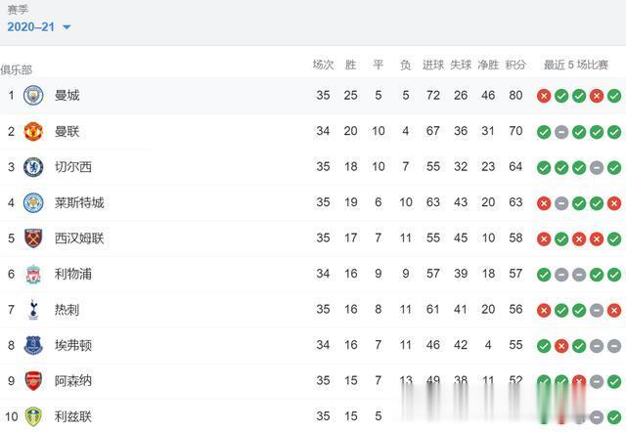Screen dimensions: 626x432
Task: Open the 切尔西 team link
Action: click(x=73, y=167)
